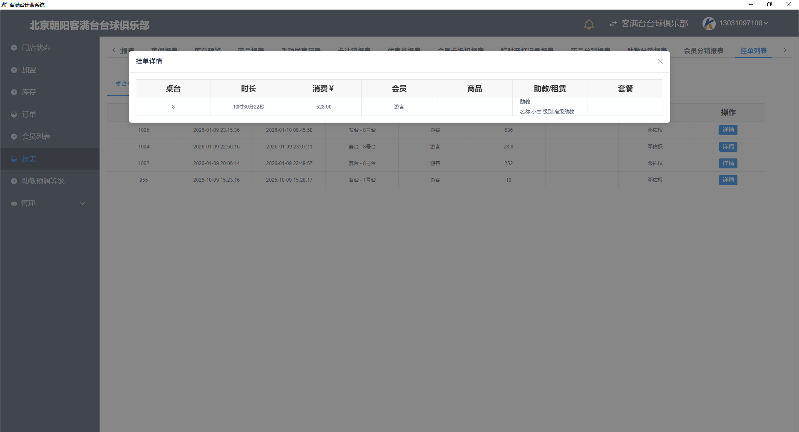This screenshot has width=799, height=432.
Task: Click the switch-store arrows icon
Action: tap(613, 24)
